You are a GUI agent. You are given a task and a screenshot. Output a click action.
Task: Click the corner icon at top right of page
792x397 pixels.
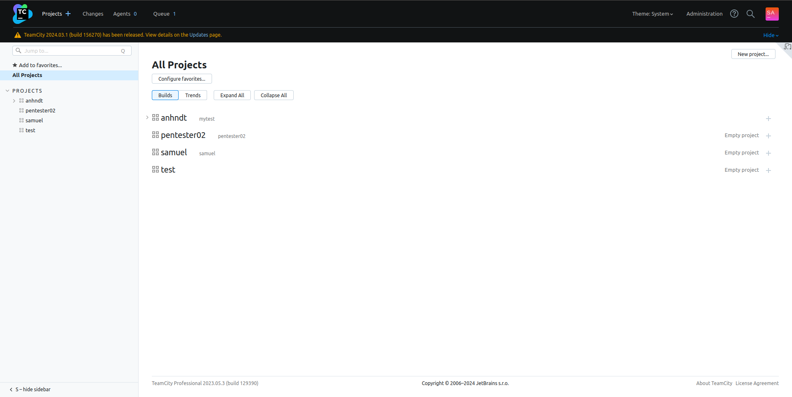[787, 47]
